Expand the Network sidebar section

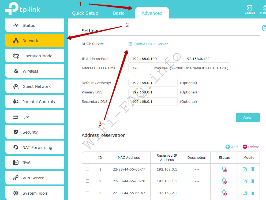point(35,41)
